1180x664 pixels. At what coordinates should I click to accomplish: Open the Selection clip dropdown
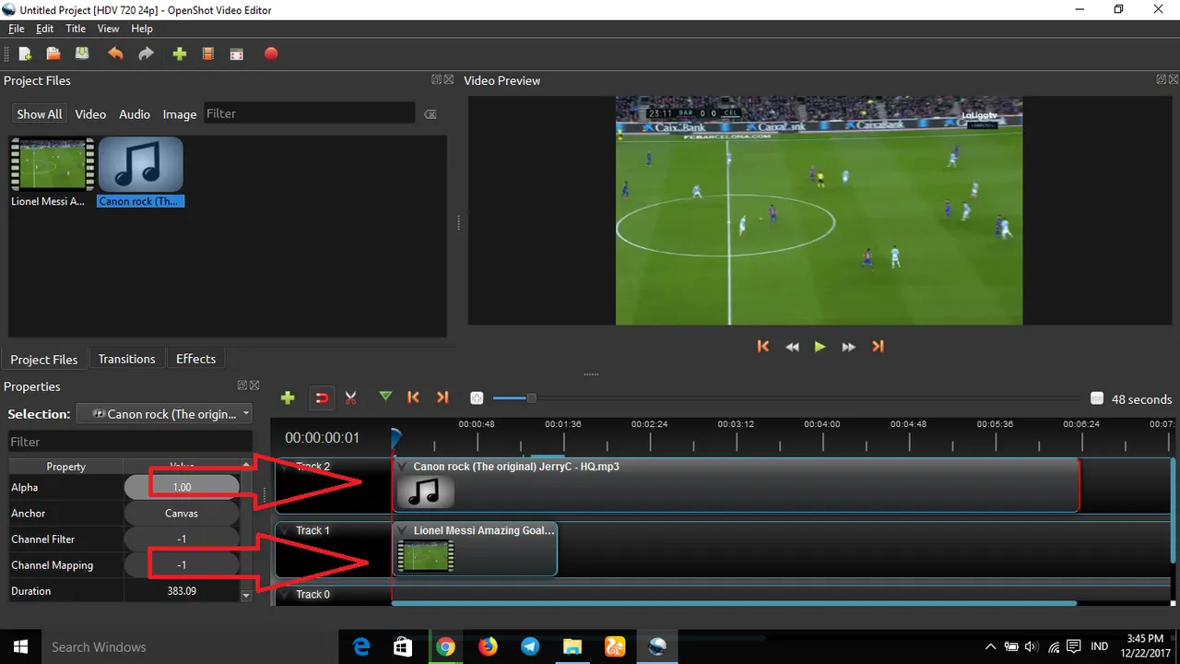point(164,414)
